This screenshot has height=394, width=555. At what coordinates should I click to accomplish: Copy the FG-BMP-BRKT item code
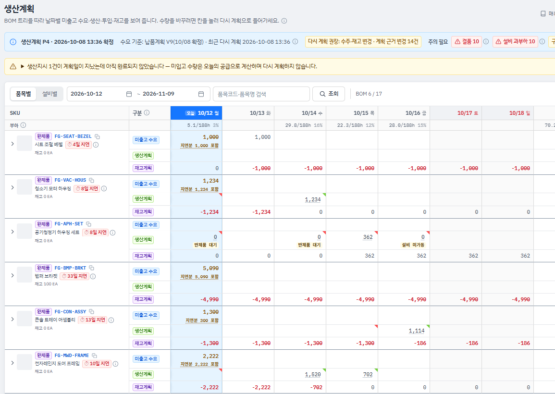[92, 268]
